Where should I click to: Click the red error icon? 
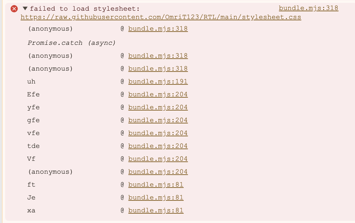14,9
